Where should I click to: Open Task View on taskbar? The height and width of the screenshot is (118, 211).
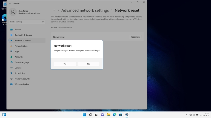96,115
